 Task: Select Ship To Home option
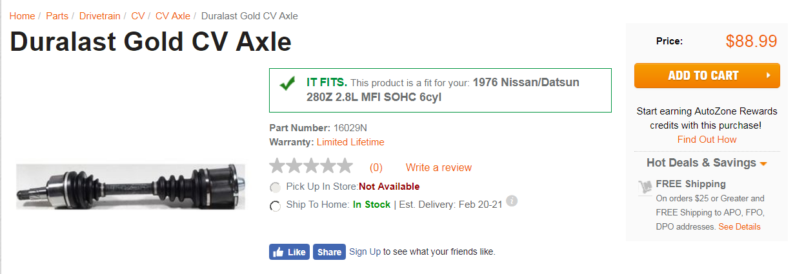276,206
